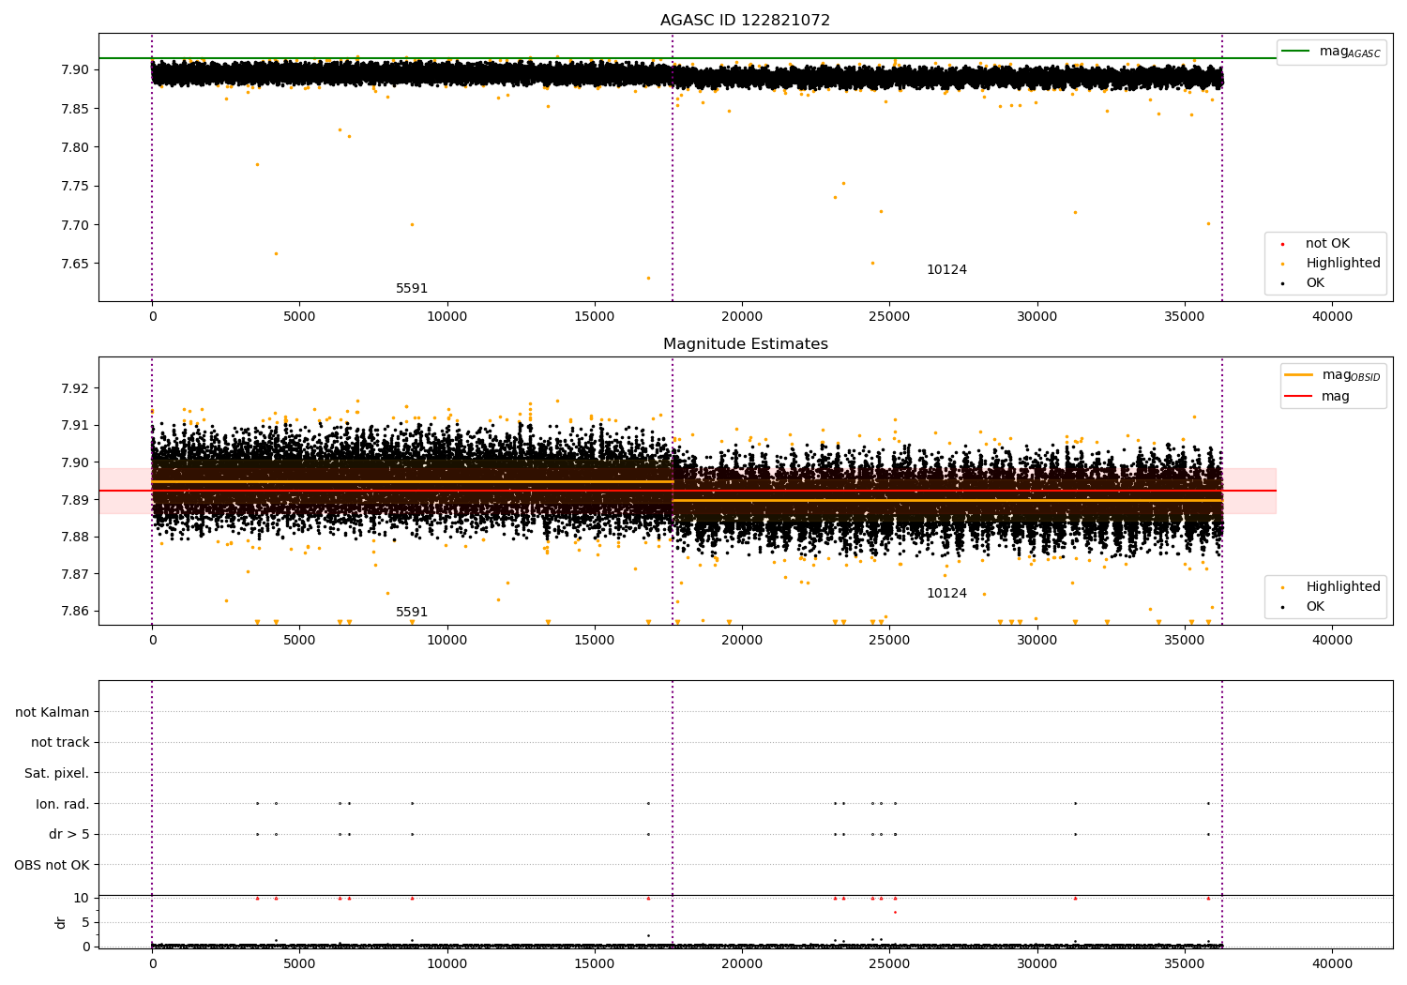This screenshot has height=985, width=1407.
Task: Click the 35000 x-tick under the AGASC plot
Action: [x=1185, y=316]
